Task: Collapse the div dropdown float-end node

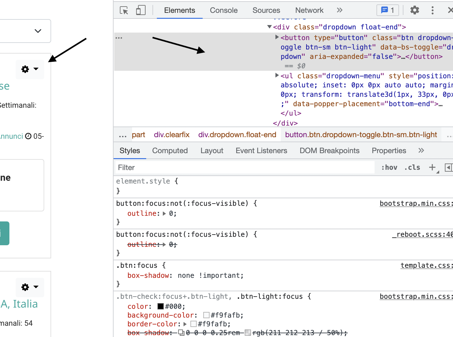Action: point(269,27)
